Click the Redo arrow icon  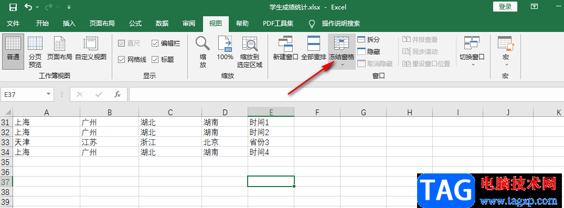[49, 7]
